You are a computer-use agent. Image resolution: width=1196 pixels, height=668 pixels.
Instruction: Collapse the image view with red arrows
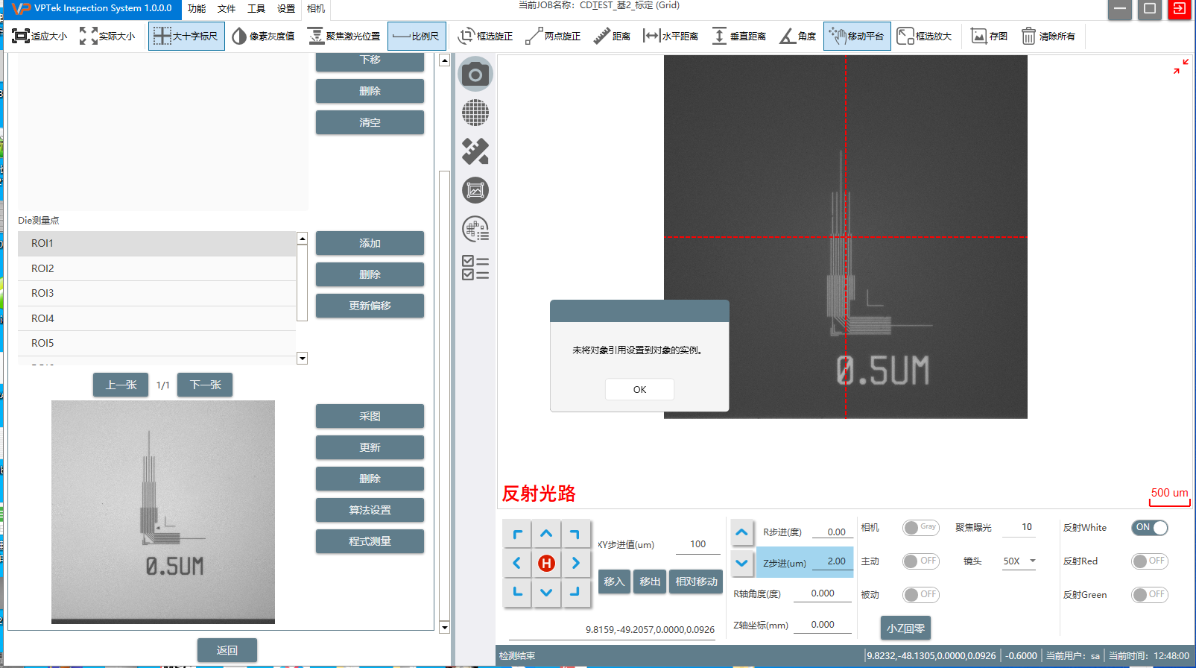(x=1180, y=66)
